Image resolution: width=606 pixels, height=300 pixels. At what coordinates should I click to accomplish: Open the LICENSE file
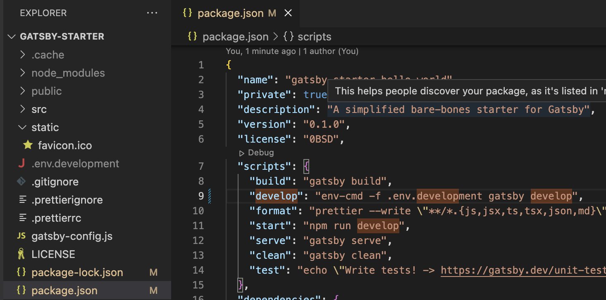click(x=53, y=254)
